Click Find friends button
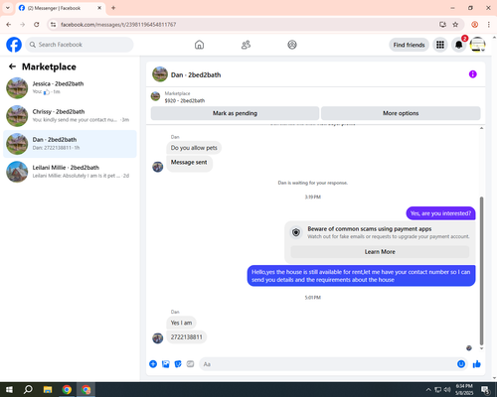The height and width of the screenshot is (397, 497). (409, 45)
